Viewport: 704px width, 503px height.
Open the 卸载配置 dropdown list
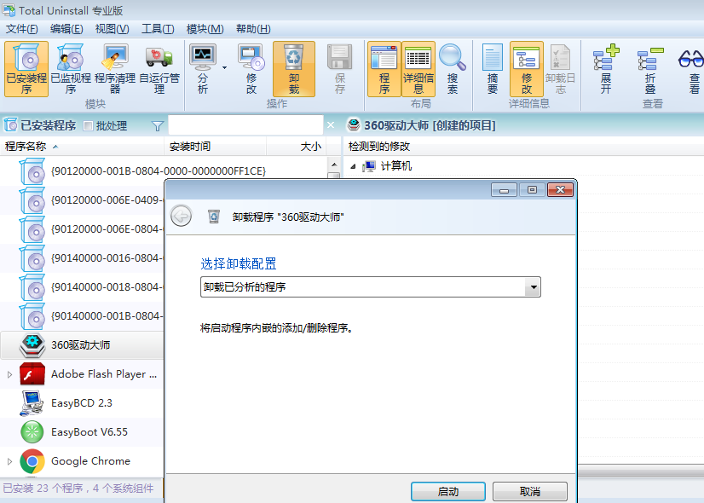[x=534, y=287]
